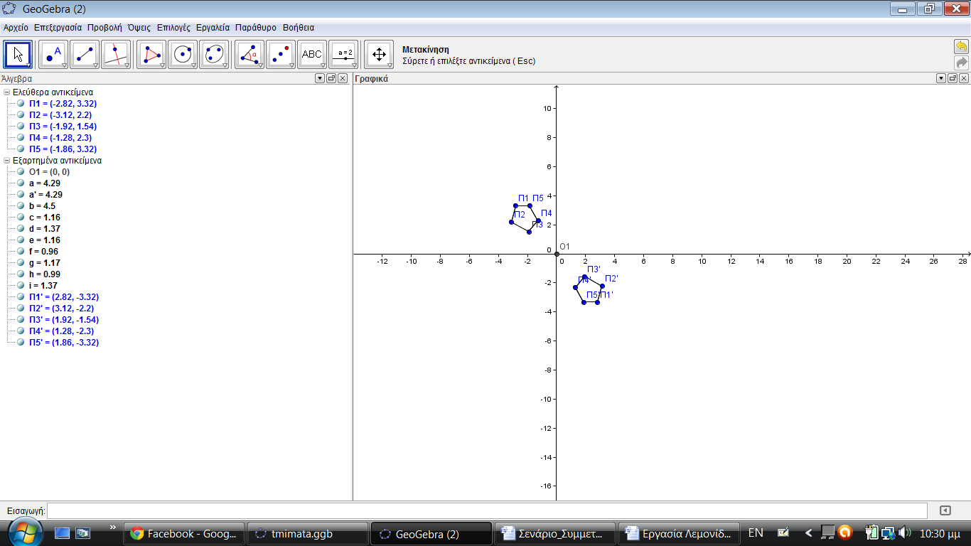Toggle visibility circle of П2 = (-3.12, 2.2)
Screen dimensions: 971x546
point(21,114)
